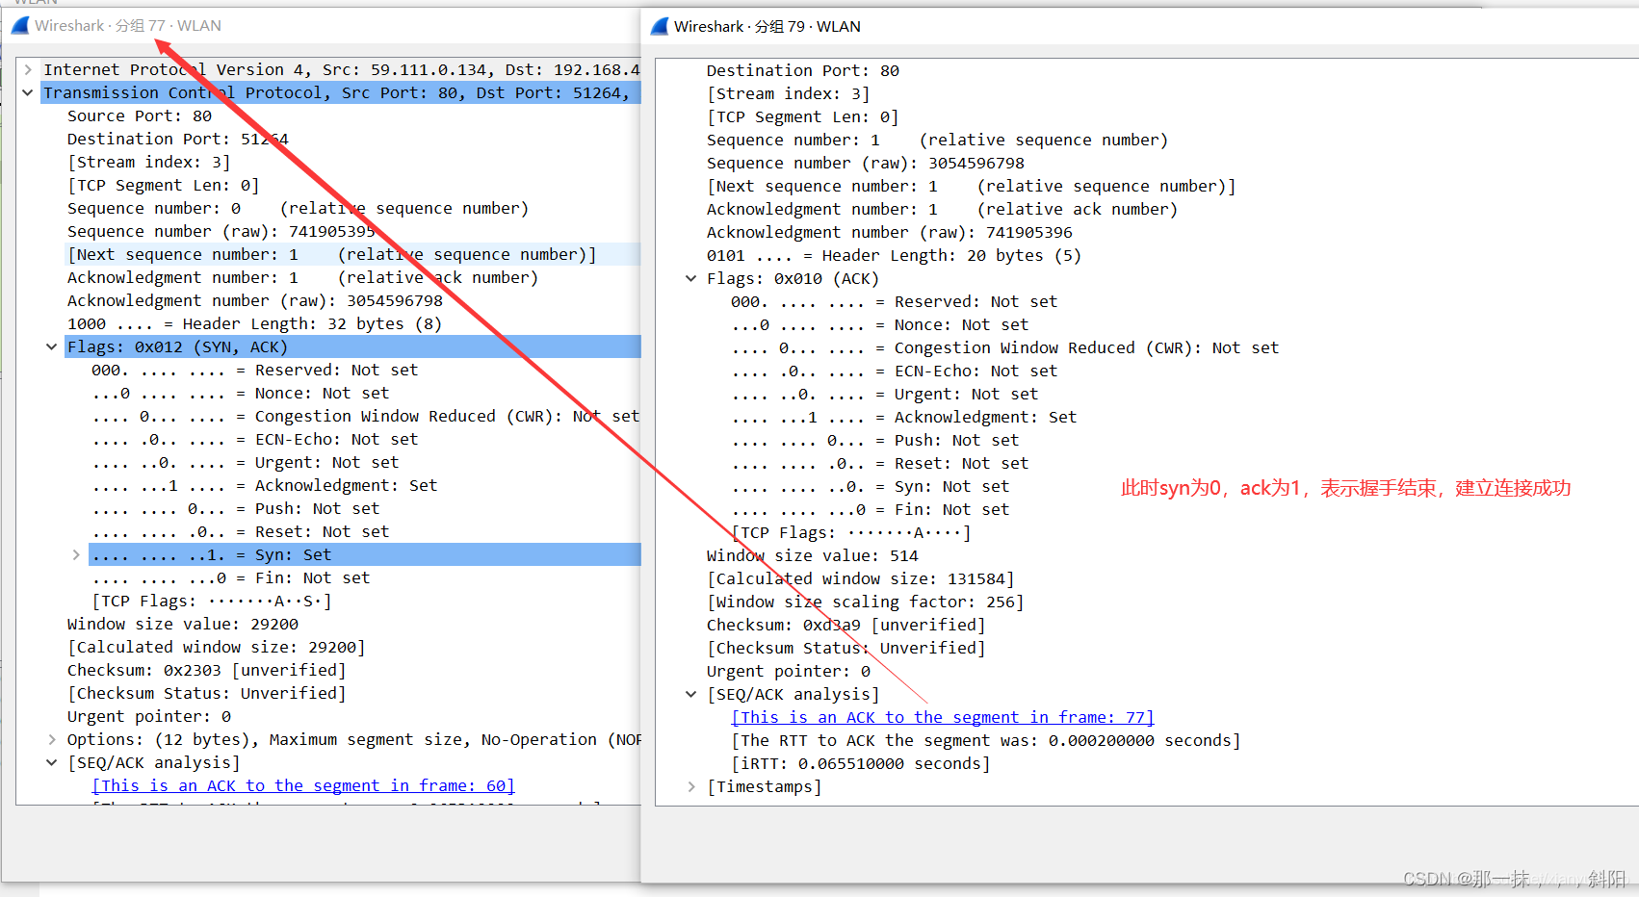Select Acknowledgment: Set row in the packet 77 window

(x=265, y=485)
